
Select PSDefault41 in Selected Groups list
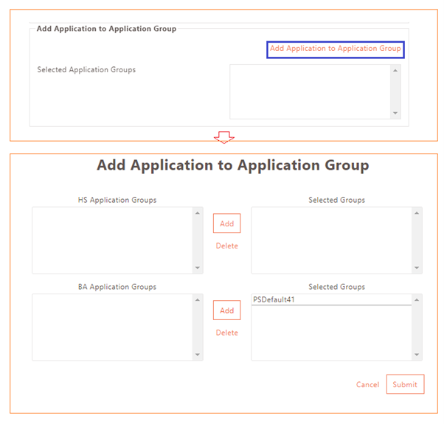[332, 299]
